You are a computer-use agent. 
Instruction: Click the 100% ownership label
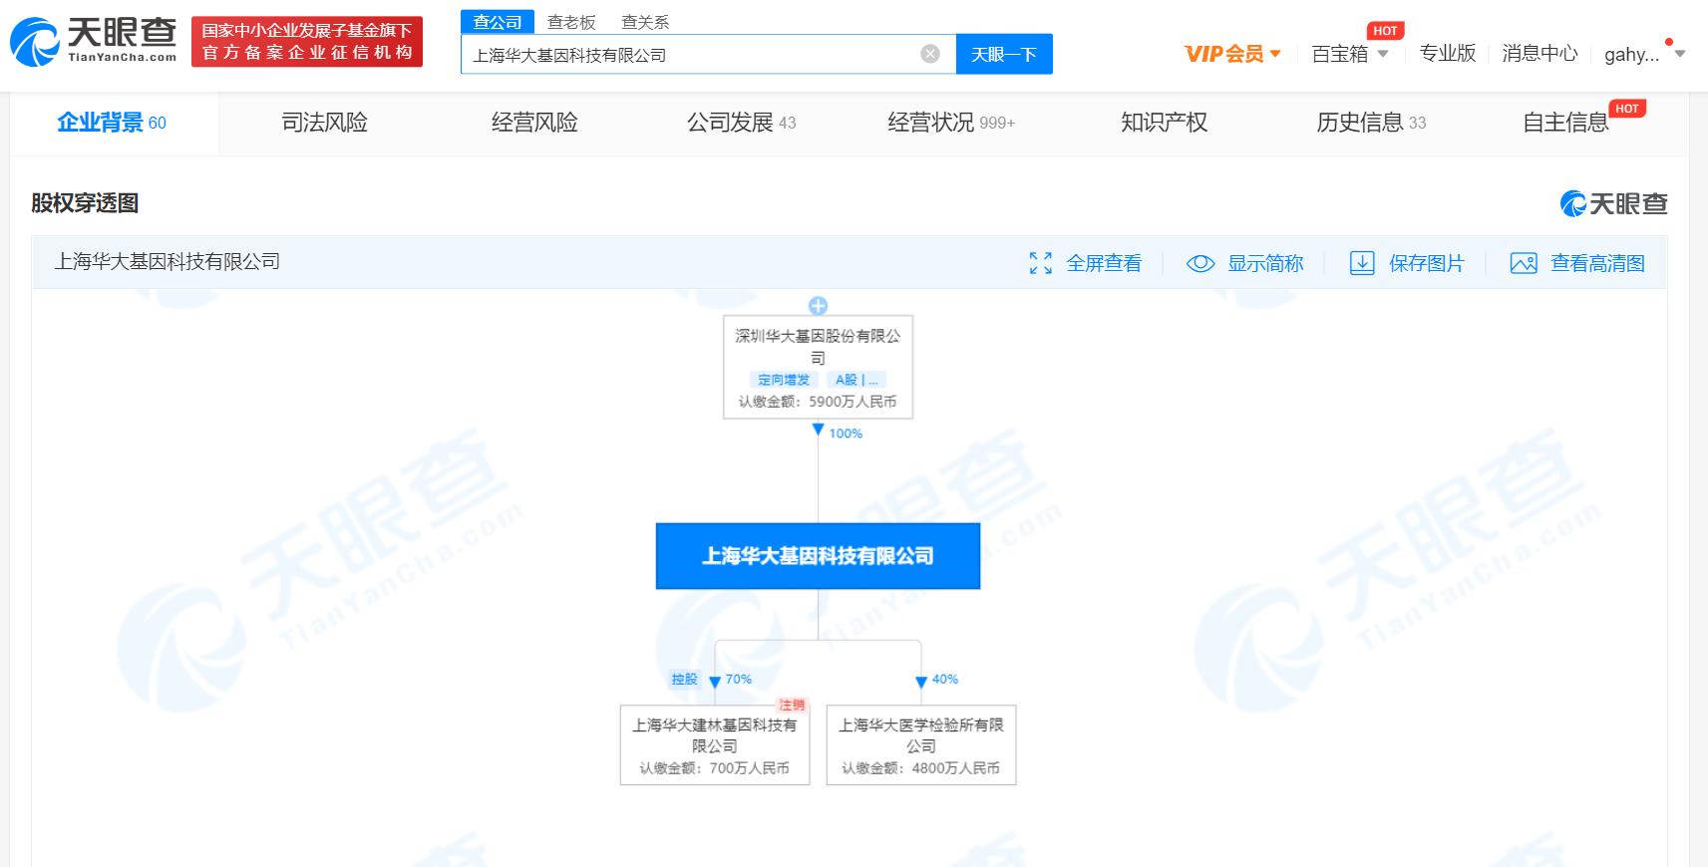point(846,433)
